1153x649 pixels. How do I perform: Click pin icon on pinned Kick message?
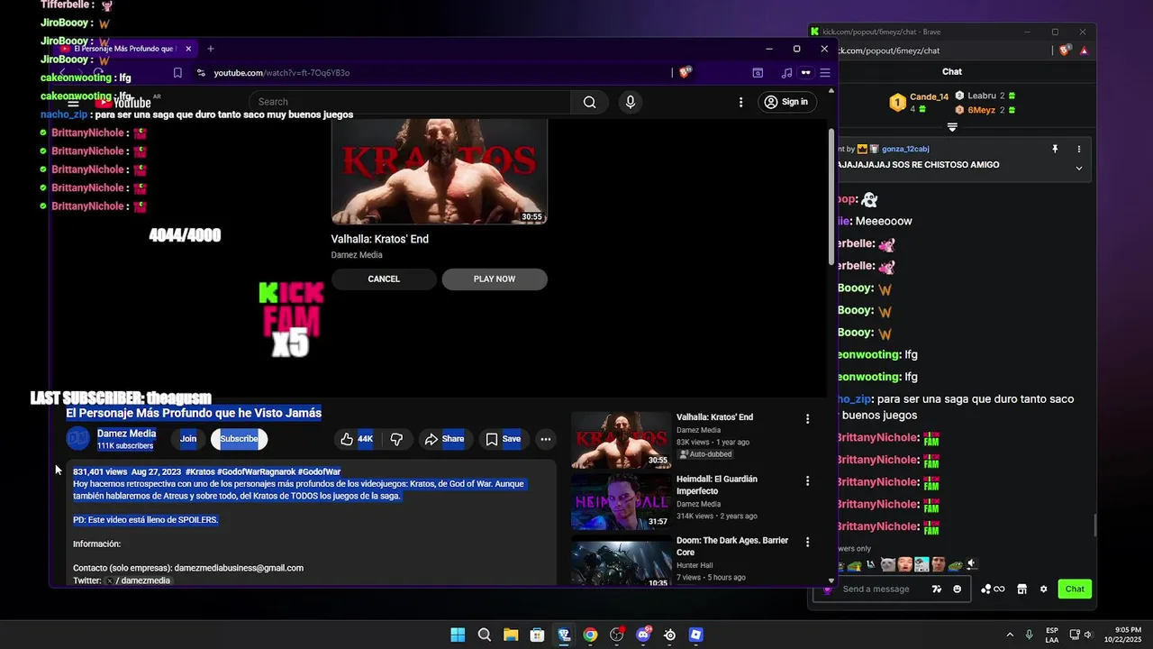point(1055,149)
